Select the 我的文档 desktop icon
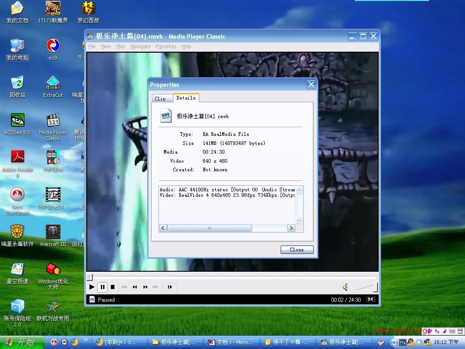Screen dimensions: 465x349 click(x=18, y=12)
